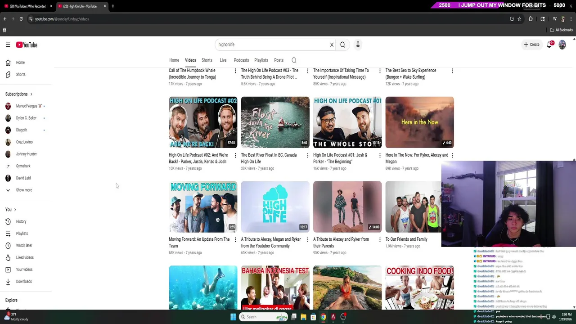Go to the YouTube logo home
The width and height of the screenshot is (576, 324).
tap(27, 45)
